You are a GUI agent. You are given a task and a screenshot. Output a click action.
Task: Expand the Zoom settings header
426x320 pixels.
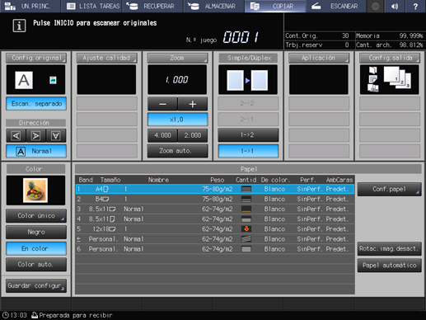177,58
